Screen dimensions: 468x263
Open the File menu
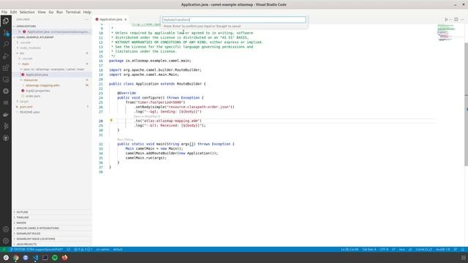(x=4, y=12)
